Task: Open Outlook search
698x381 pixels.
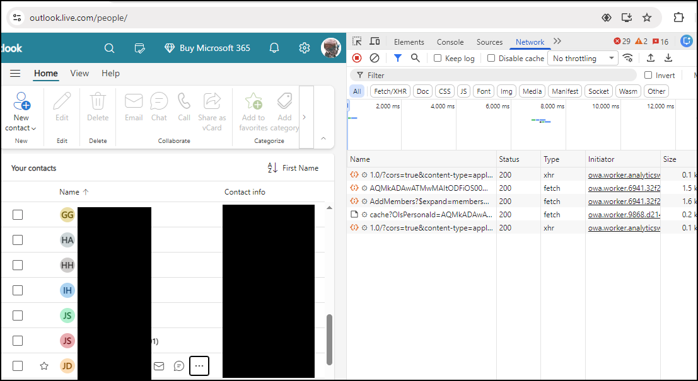Action: click(x=110, y=48)
